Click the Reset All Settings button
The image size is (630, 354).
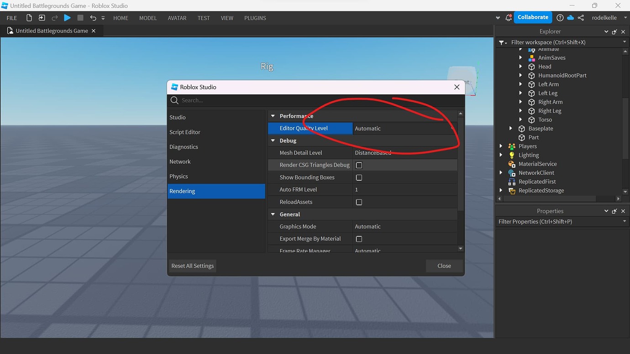[192, 266]
